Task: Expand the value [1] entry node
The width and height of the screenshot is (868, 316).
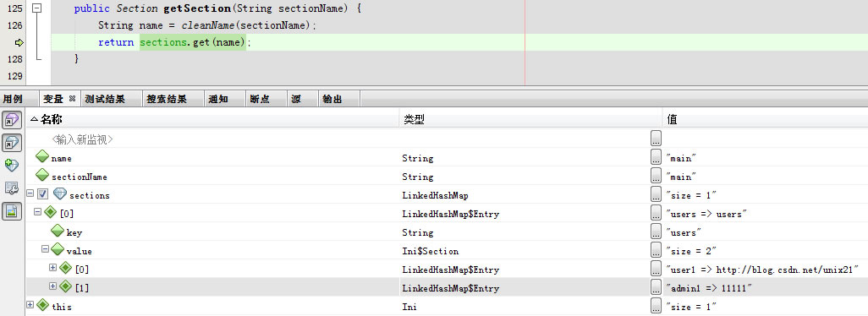Action: pyautogui.click(x=53, y=286)
